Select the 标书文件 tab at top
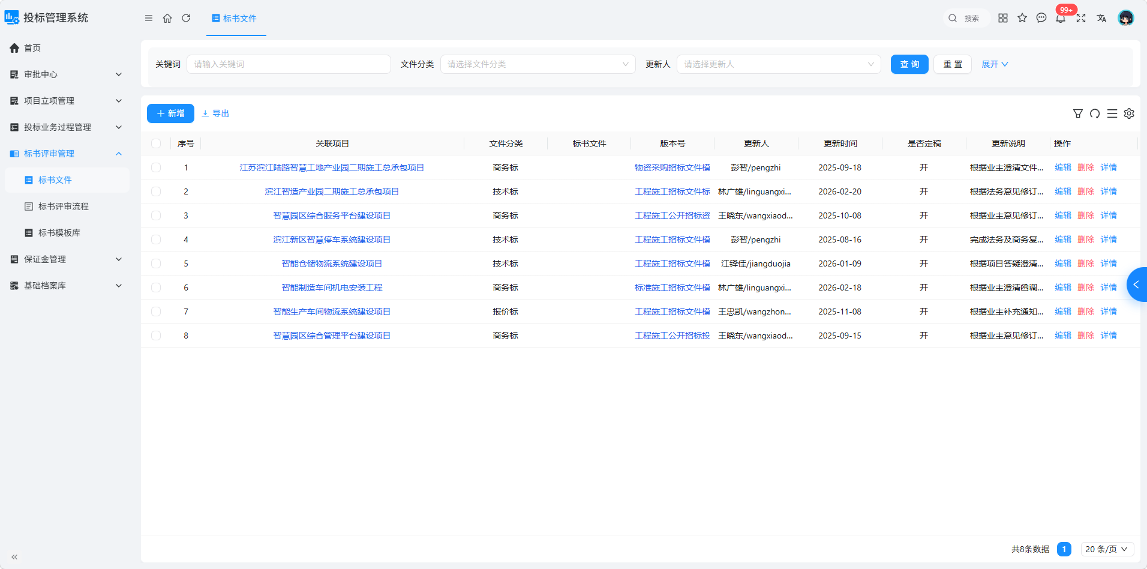This screenshot has height=569, width=1147. point(235,19)
